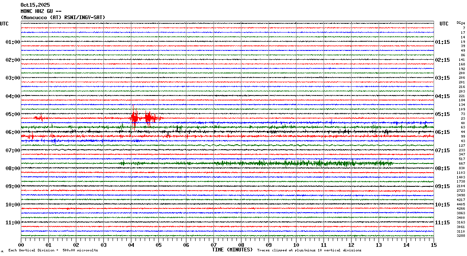This screenshot has height=256, width=467.
Task: Click the UTC label at top right
Action: [444, 24]
